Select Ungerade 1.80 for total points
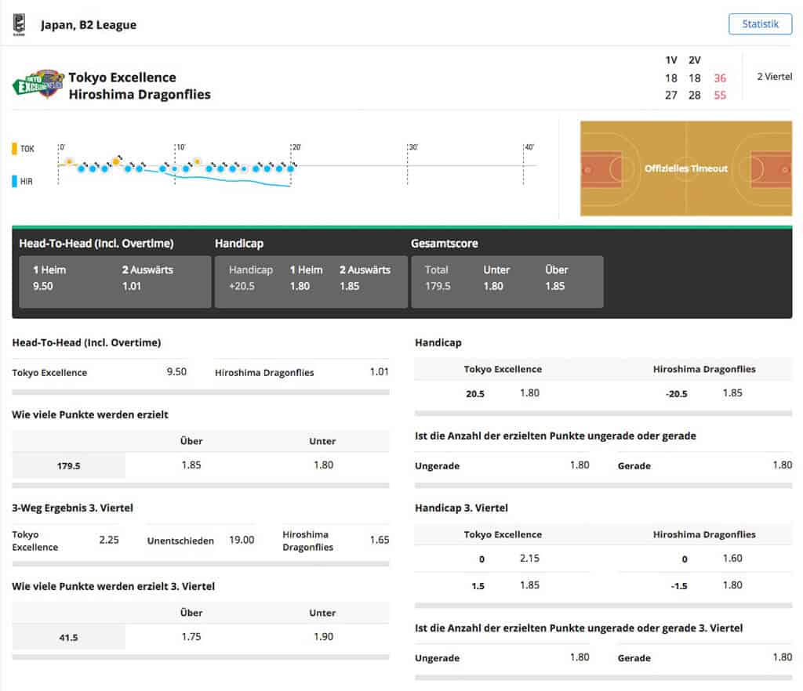This screenshot has width=803, height=691. click(502, 465)
